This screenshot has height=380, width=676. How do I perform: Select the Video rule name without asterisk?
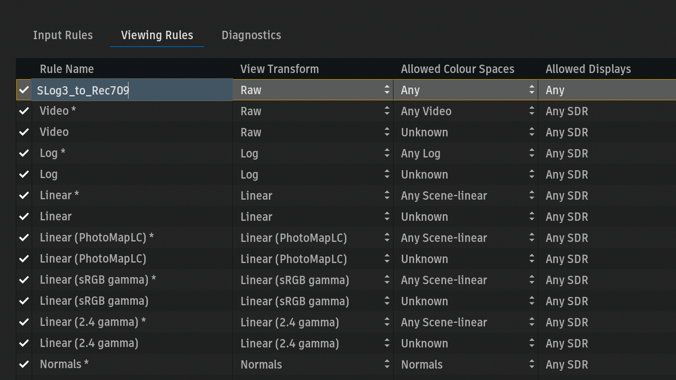[54, 132]
